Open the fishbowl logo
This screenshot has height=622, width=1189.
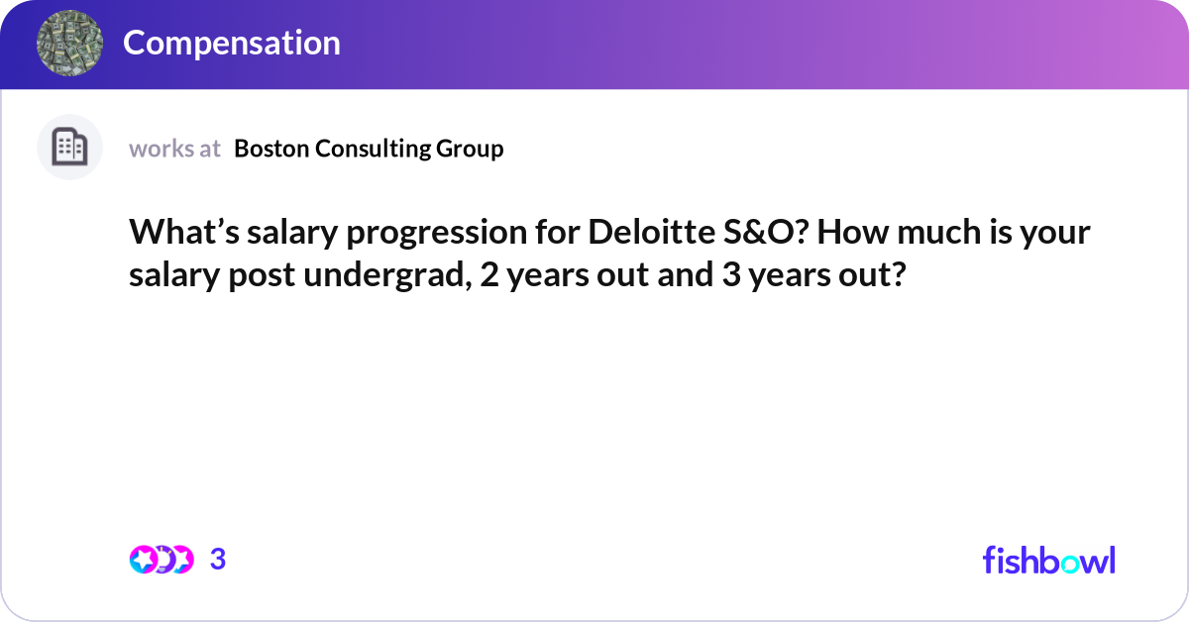tap(1048, 560)
